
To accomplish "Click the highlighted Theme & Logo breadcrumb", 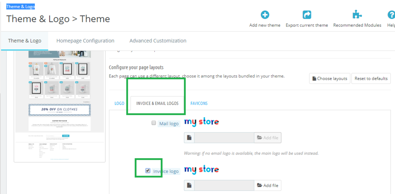I will [x=21, y=7].
